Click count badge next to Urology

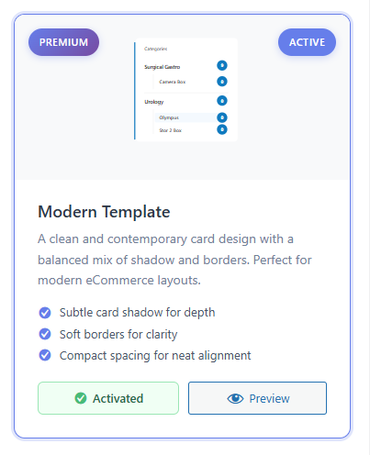click(x=222, y=101)
